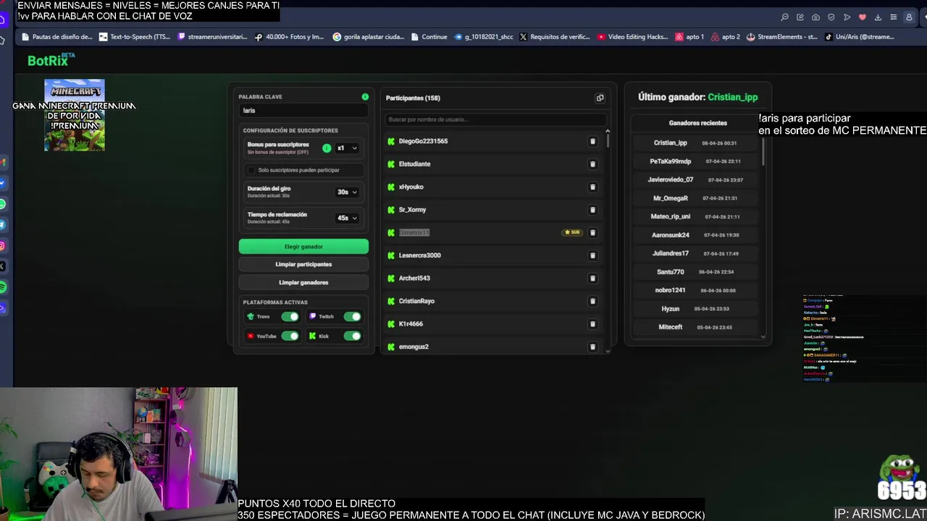The width and height of the screenshot is (927, 521).
Task: Open StreamElements bookmark
Action: (782, 37)
